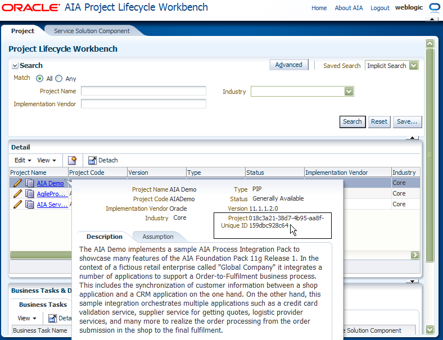The image size is (443, 340).
Task: Click Generally Available status value
Action: tap(278, 198)
